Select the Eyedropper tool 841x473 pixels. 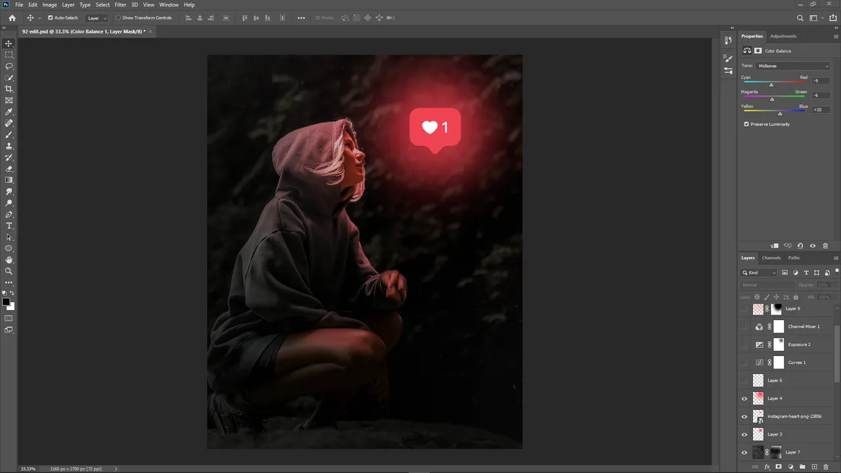(9, 112)
